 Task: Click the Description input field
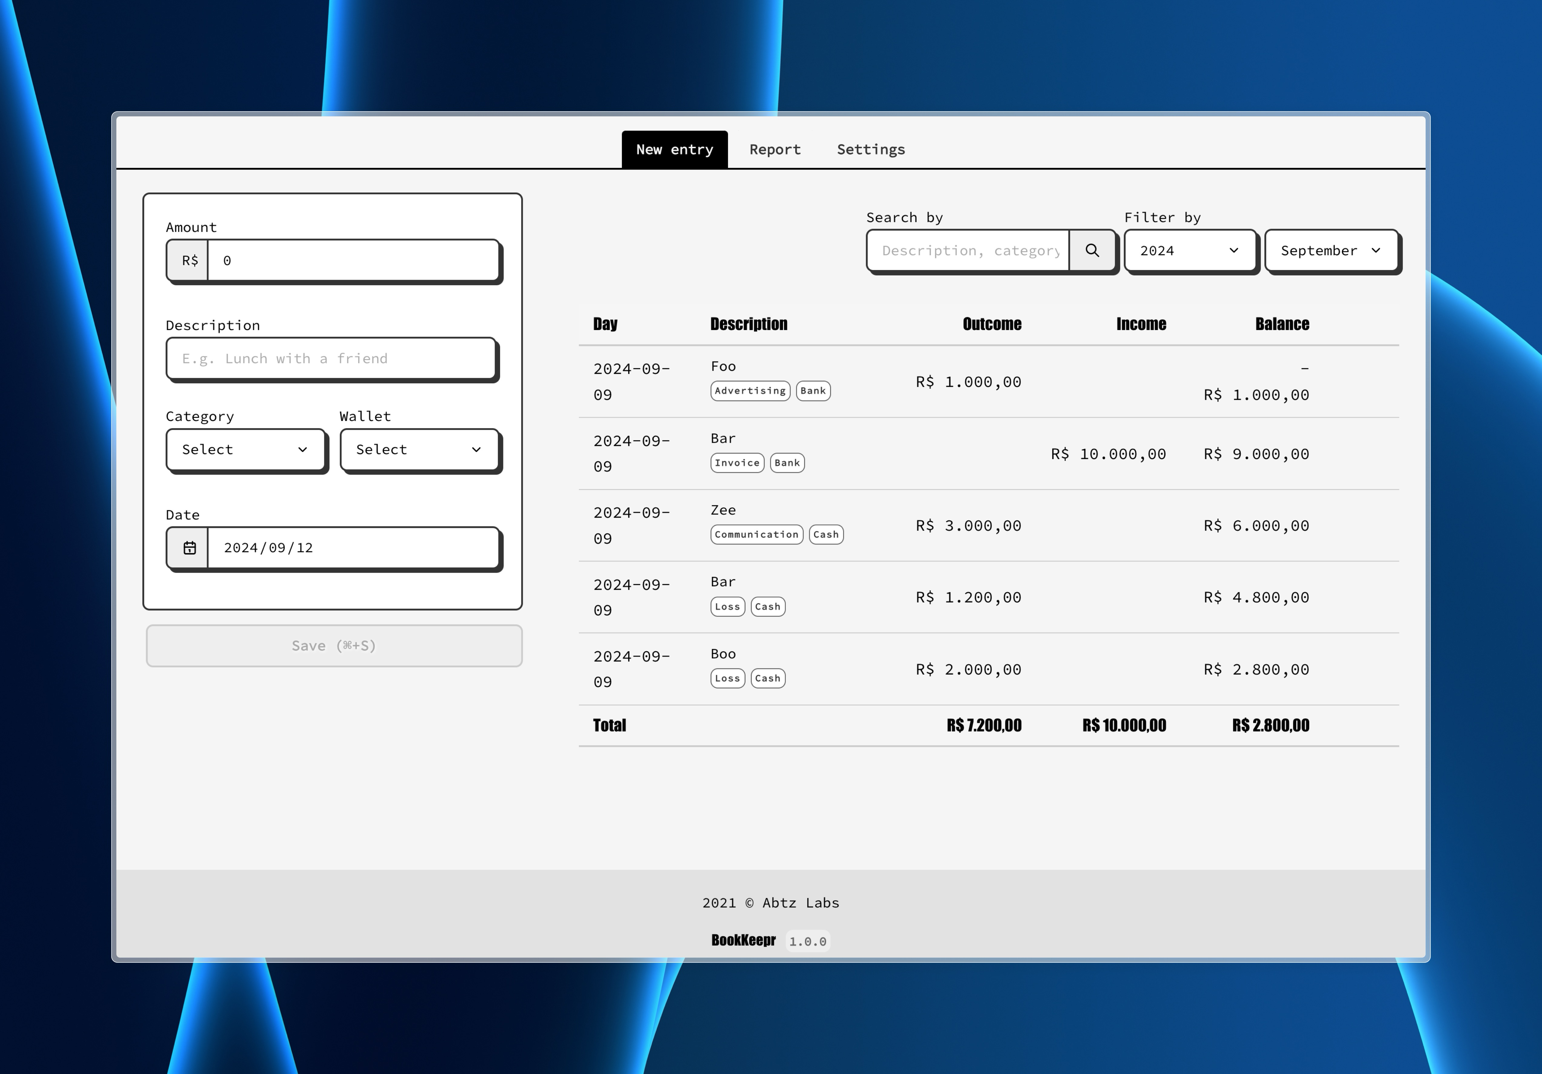point(332,357)
